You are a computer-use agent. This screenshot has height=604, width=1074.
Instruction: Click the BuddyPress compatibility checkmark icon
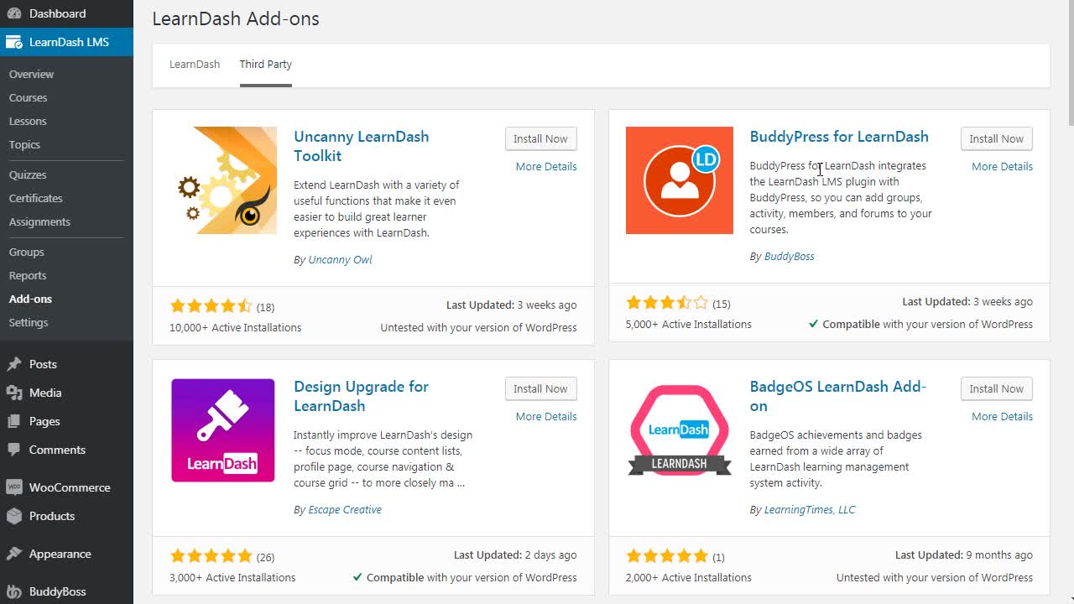[x=813, y=324]
